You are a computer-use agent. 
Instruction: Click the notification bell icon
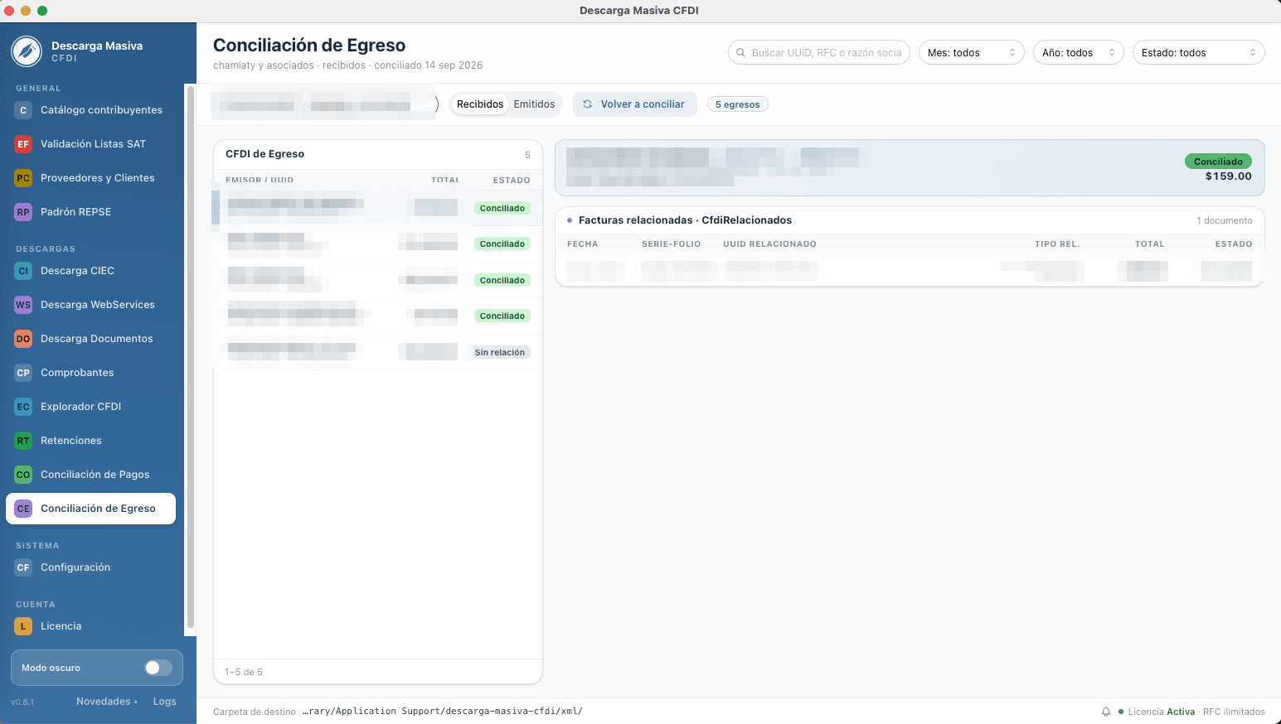(1106, 712)
